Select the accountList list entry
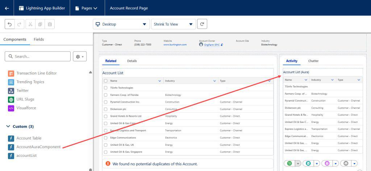This screenshot has height=171, width=371. [26, 156]
